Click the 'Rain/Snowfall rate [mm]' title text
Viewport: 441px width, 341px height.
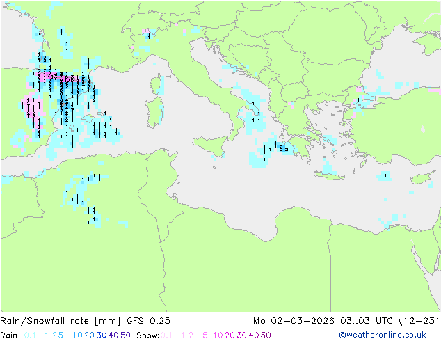pyautogui.click(x=61, y=321)
